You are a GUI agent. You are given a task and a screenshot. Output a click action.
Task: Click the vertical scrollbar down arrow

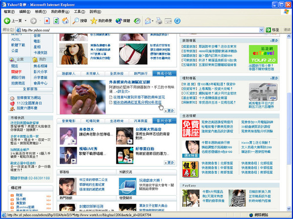tap(289, 209)
